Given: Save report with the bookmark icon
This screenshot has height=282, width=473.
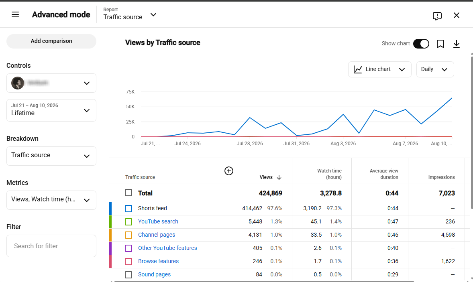Looking at the screenshot, I should [440, 44].
